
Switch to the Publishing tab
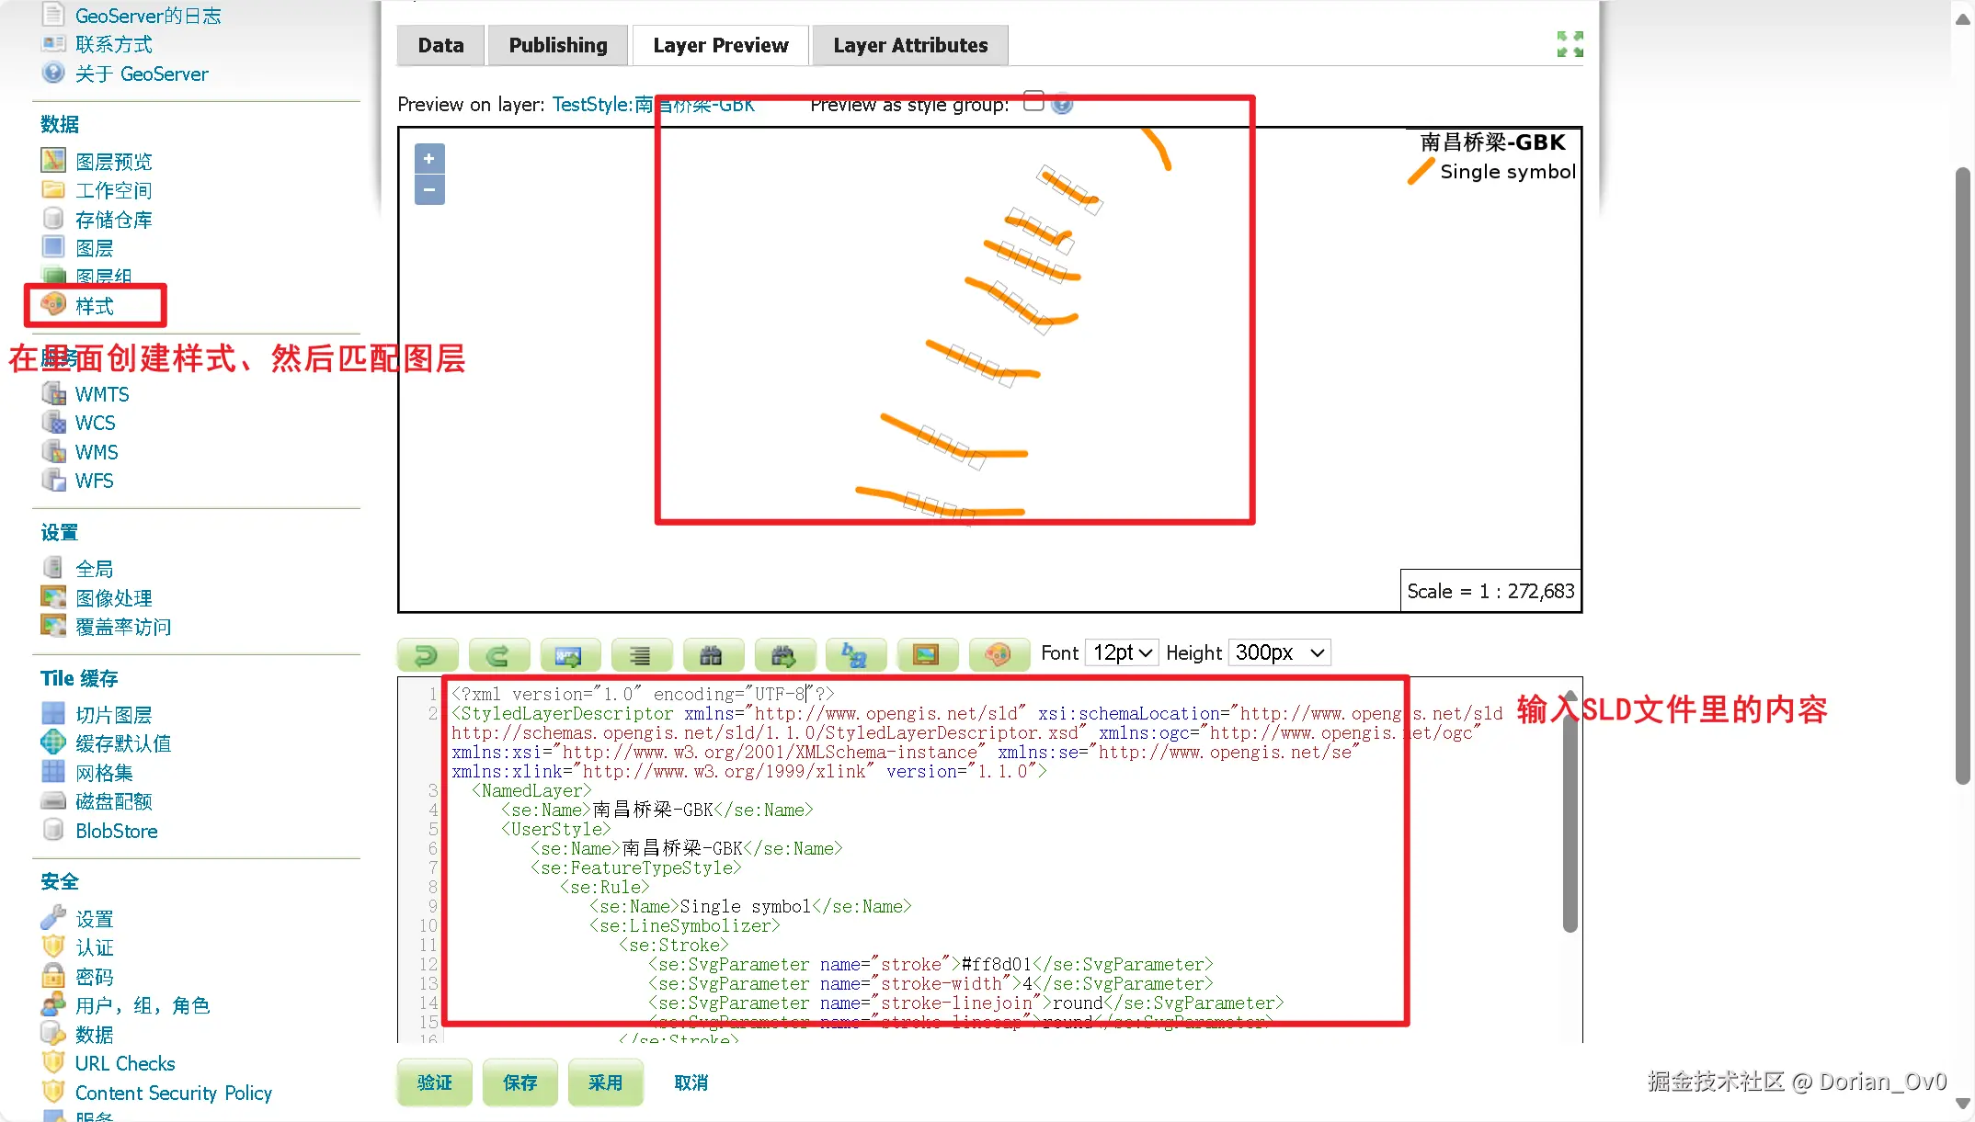(557, 45)
